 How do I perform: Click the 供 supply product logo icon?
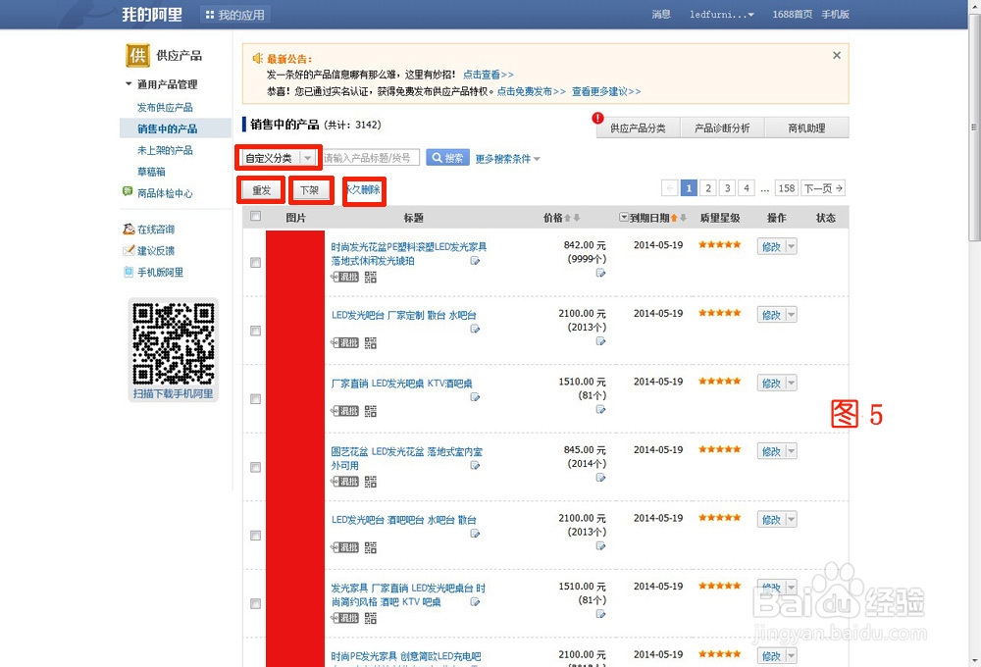tap(137, 55)
